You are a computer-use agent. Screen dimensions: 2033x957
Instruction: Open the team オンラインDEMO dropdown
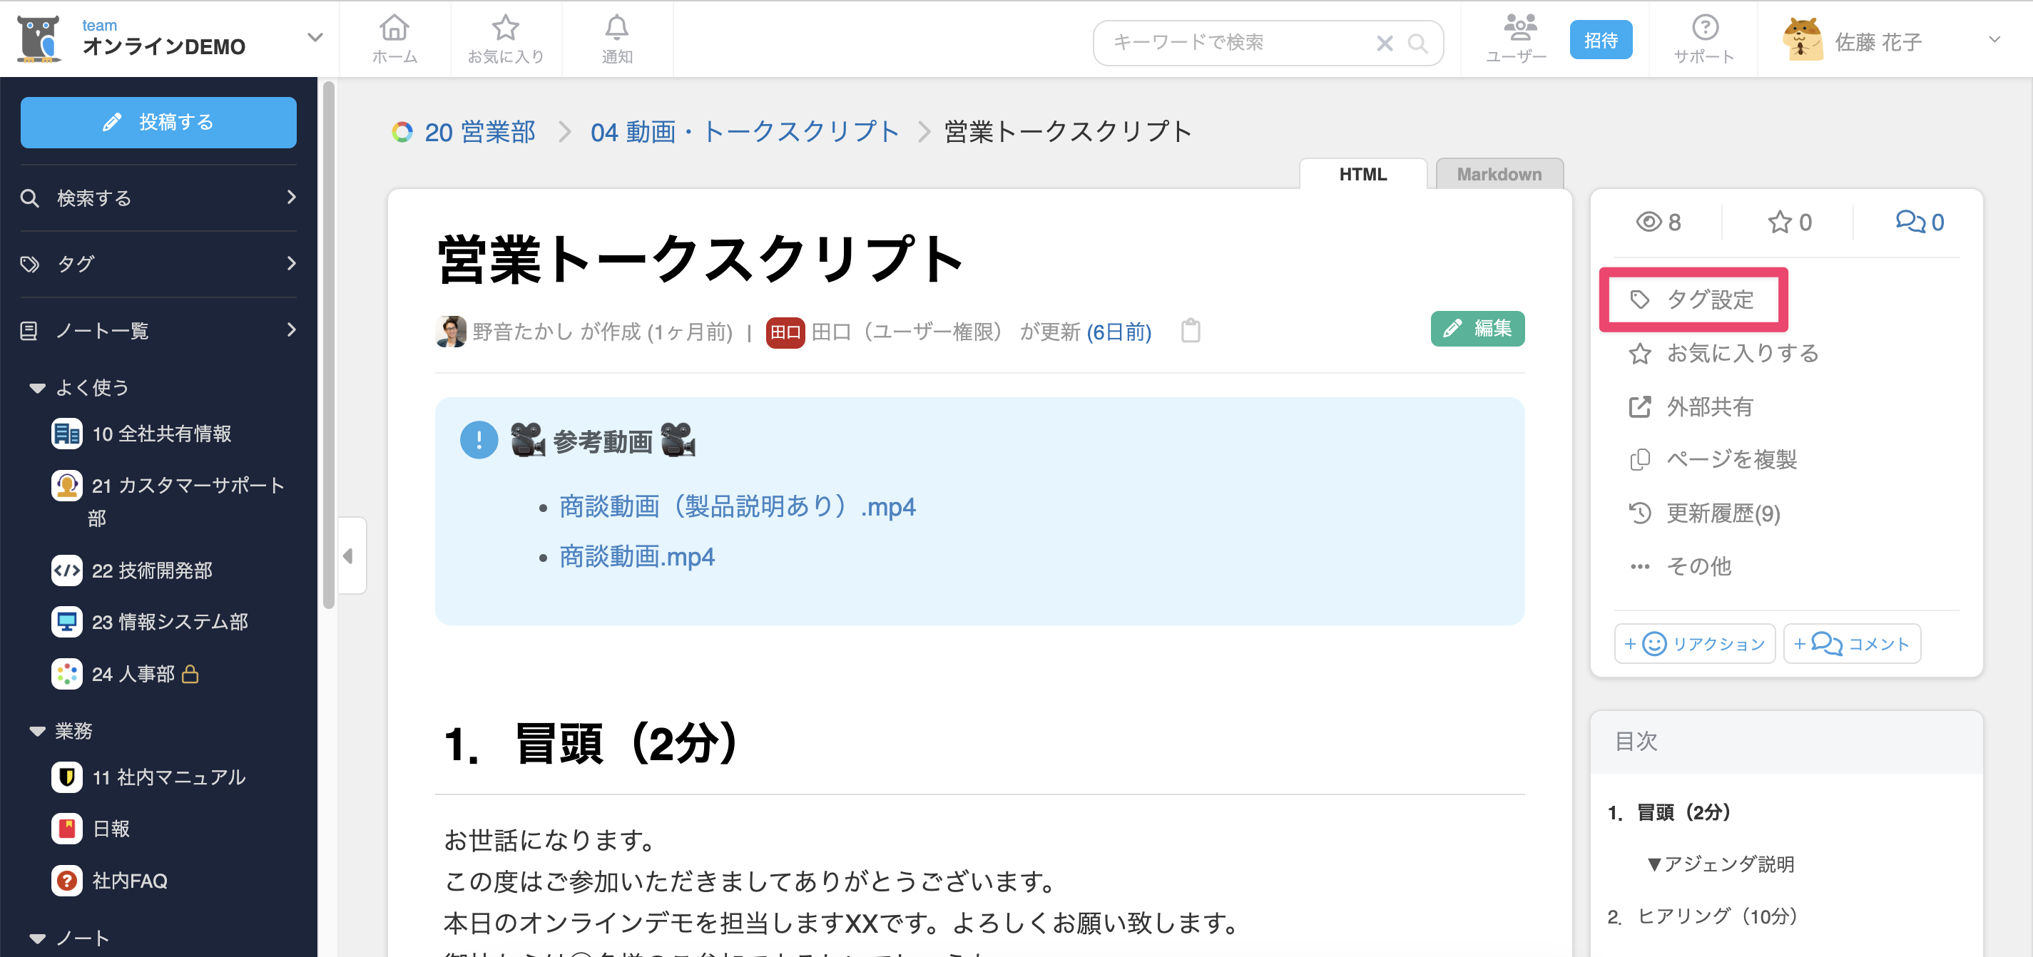(315, 37)
